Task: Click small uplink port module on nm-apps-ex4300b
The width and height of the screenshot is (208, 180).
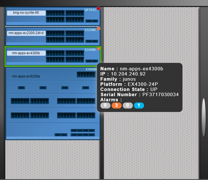Action: tap(92, 61)
